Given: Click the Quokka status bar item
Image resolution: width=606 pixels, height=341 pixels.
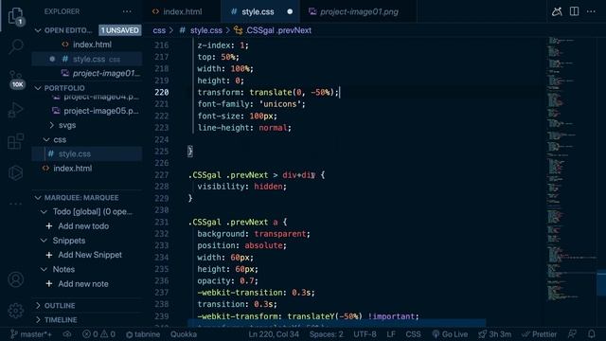Looking at the screenshot, I should coord(184,334).
